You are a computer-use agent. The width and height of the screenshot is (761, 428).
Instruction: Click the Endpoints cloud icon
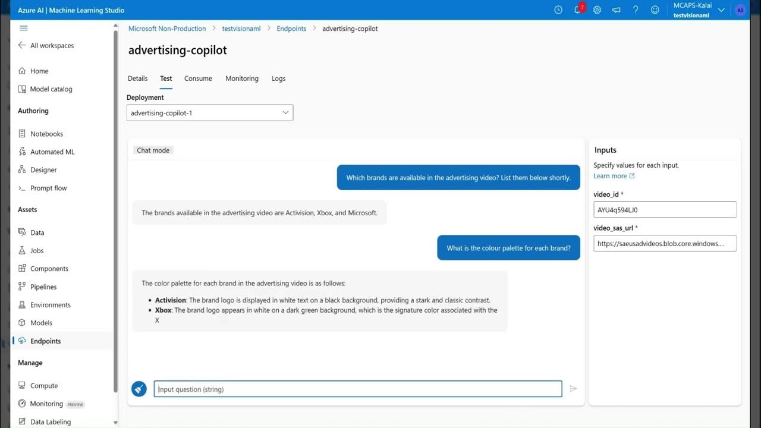(x=22, y=341)
